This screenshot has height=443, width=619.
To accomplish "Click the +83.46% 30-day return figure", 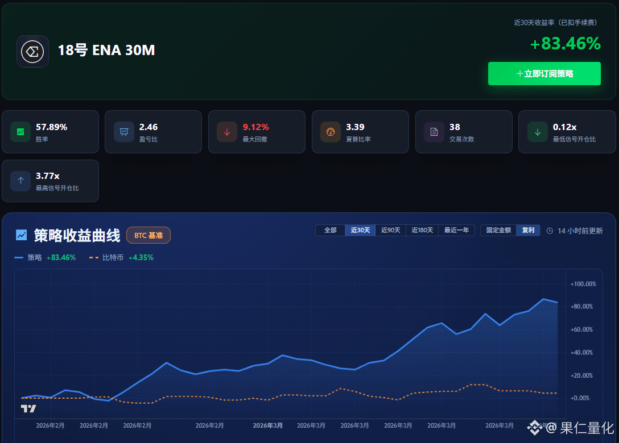I will point(566,44).
